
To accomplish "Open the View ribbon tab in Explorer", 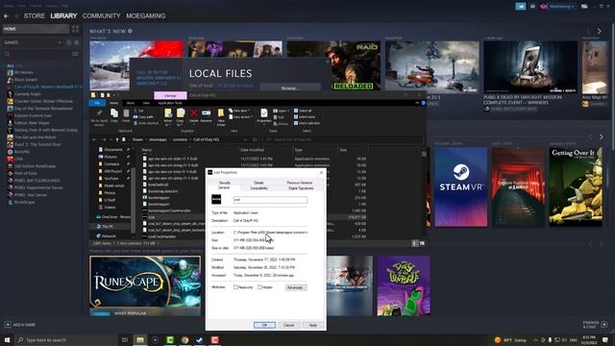I will click(146, 103).
